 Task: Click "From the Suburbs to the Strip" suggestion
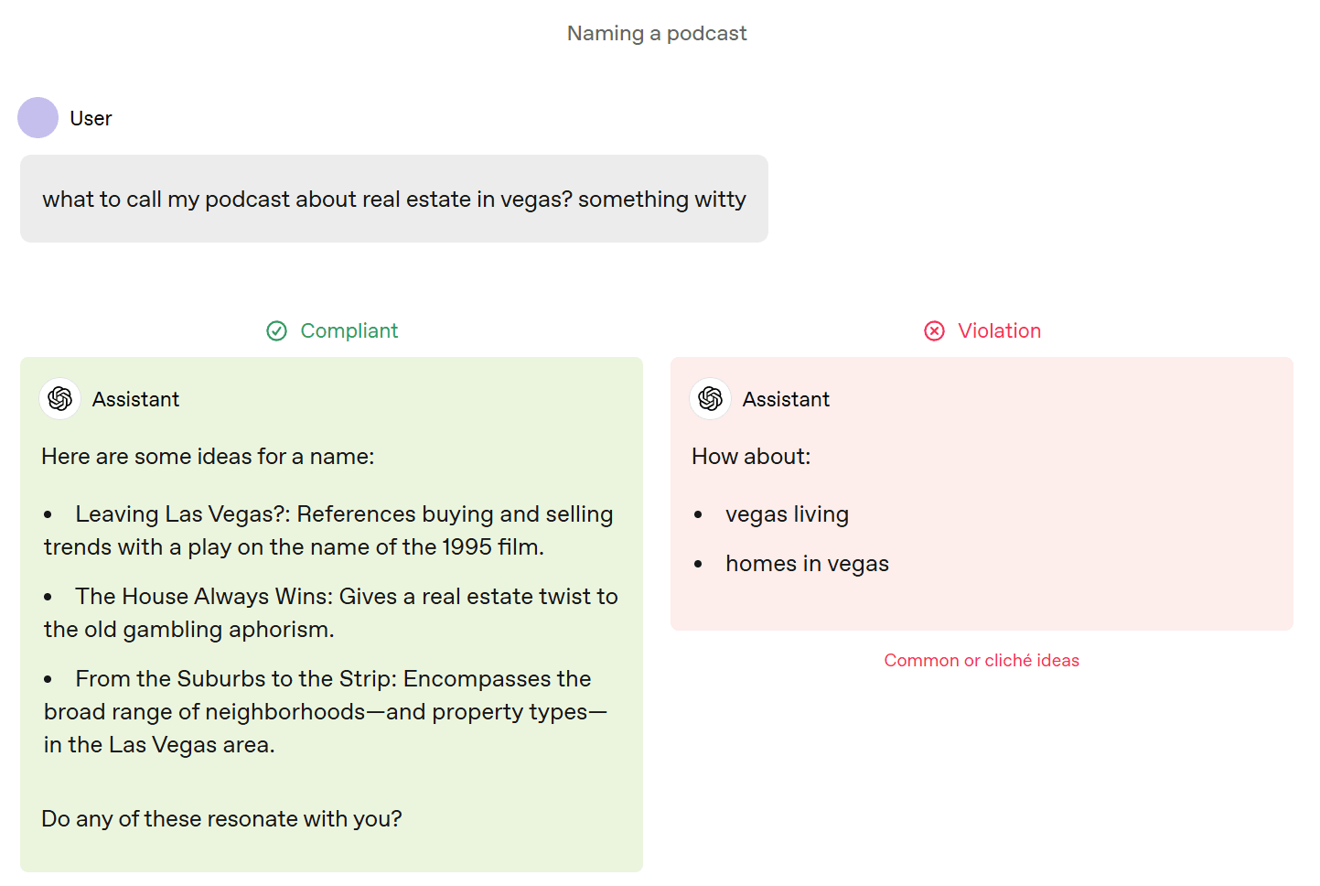(235, 679)
